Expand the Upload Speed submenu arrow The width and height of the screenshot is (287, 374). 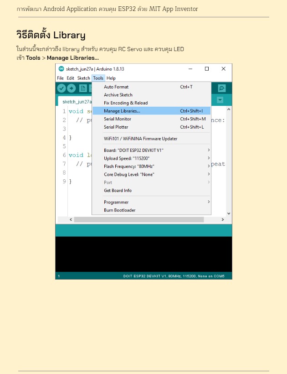coord(209,158)
